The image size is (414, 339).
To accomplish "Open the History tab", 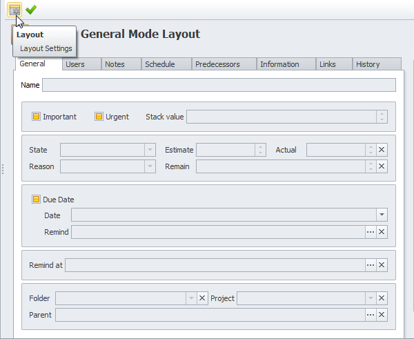I will click(x=368, y=64).
